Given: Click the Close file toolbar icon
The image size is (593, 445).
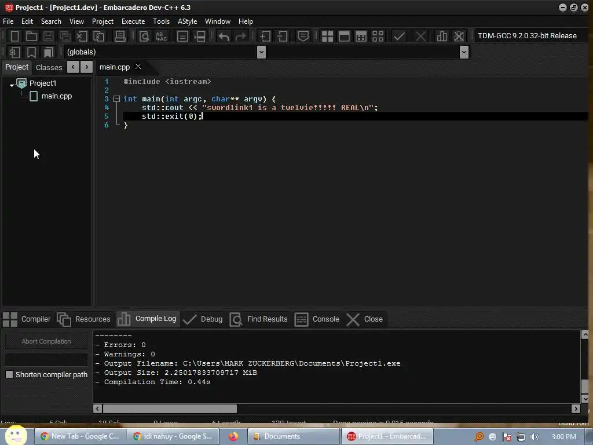Looking at the screenshot, I should (x=82, y=37).
